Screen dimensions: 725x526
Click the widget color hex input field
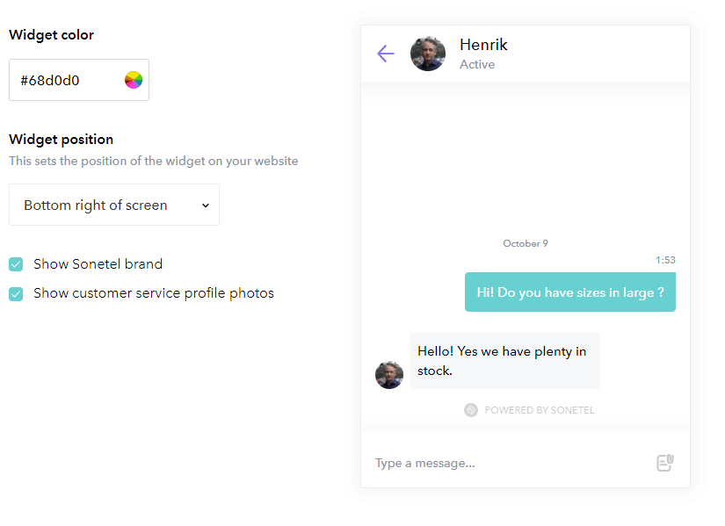[66, 81]
